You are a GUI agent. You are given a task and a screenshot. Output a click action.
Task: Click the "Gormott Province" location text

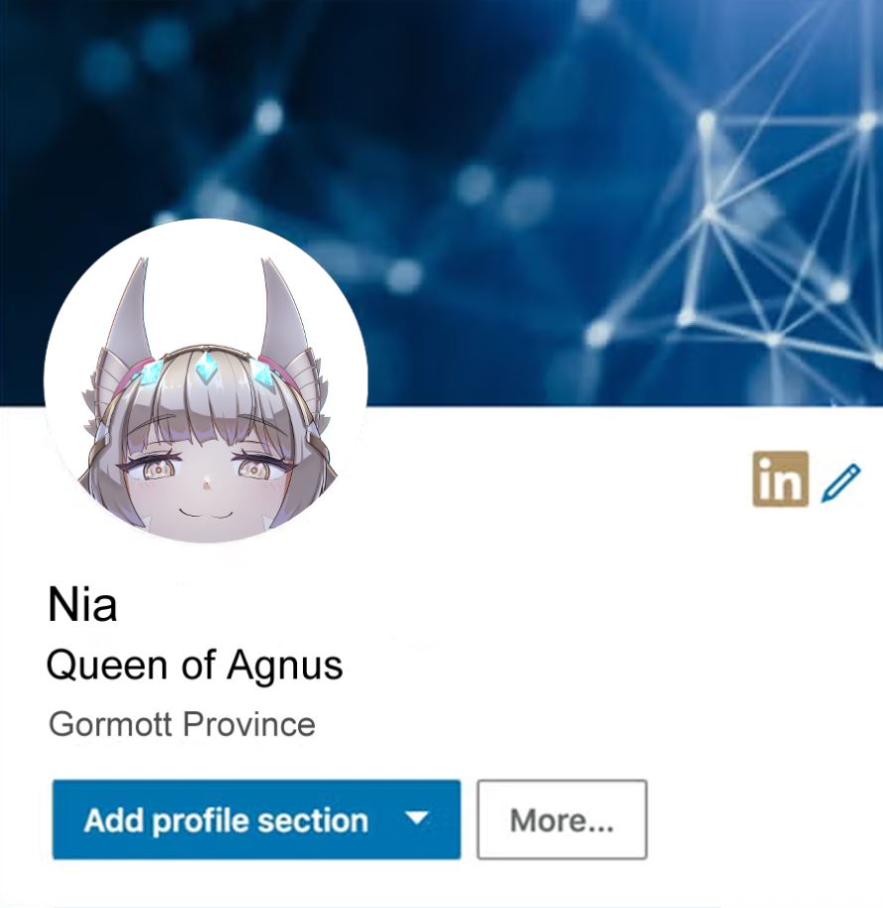[182, 724]
